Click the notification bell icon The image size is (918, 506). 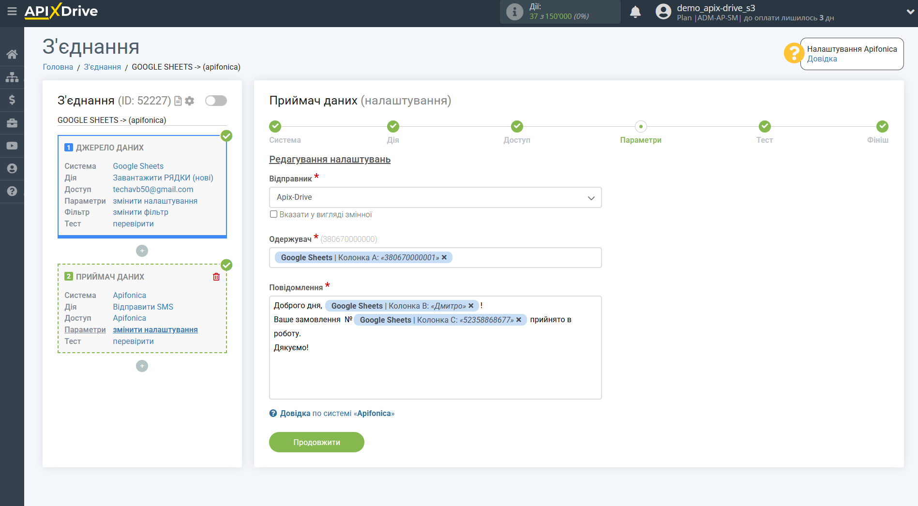635,12
